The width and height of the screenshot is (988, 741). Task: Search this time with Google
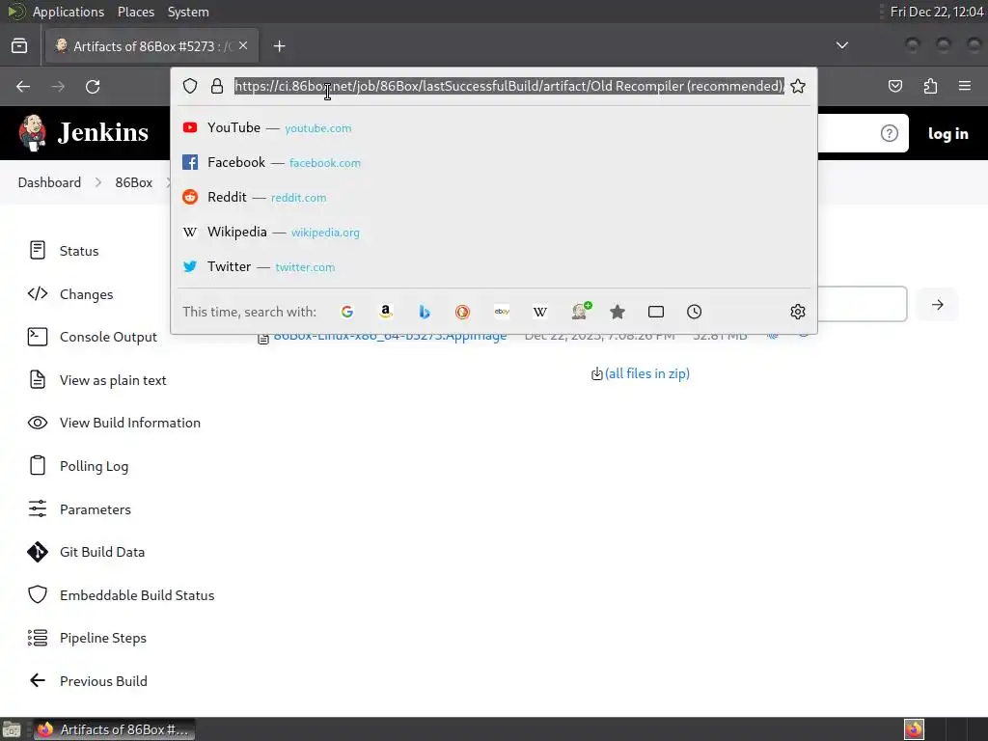pyautogui.click(x=347, y=312)
